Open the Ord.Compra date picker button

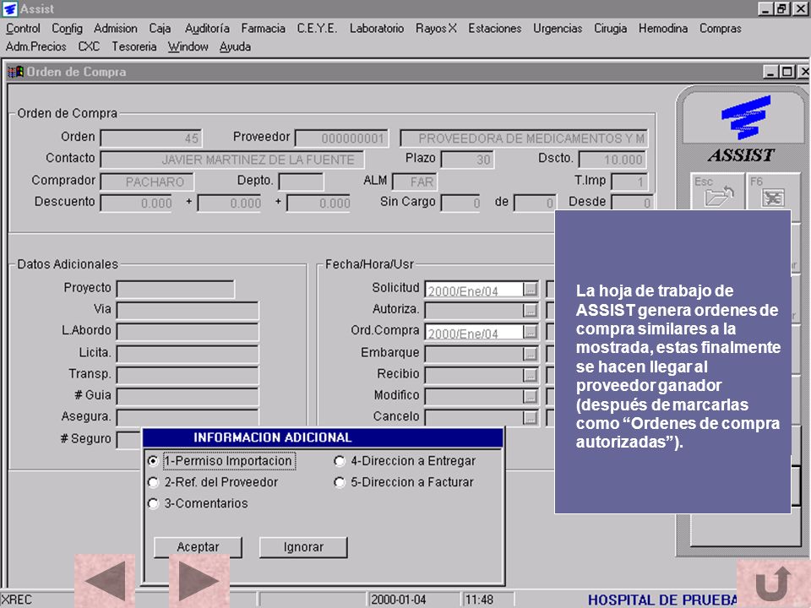(531, 332)
